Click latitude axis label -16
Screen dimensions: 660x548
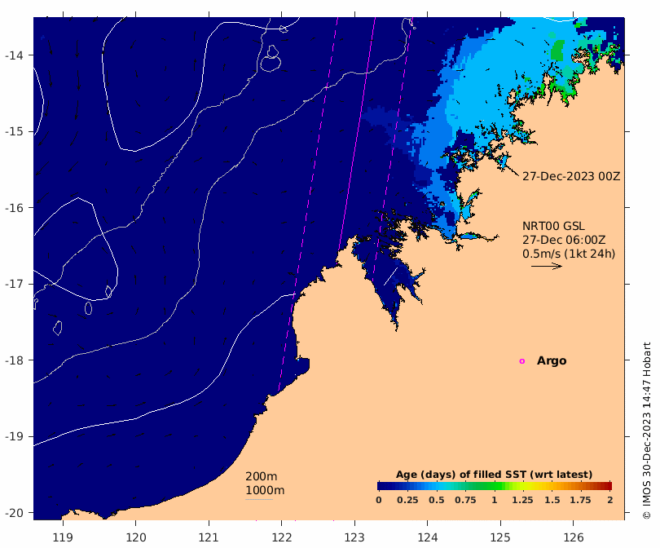coord(14,208)
